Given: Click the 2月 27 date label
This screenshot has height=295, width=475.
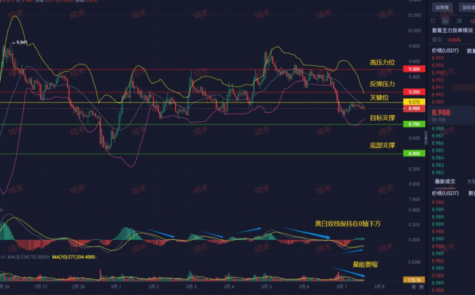Looking at the screenshot, I should 41,287.
